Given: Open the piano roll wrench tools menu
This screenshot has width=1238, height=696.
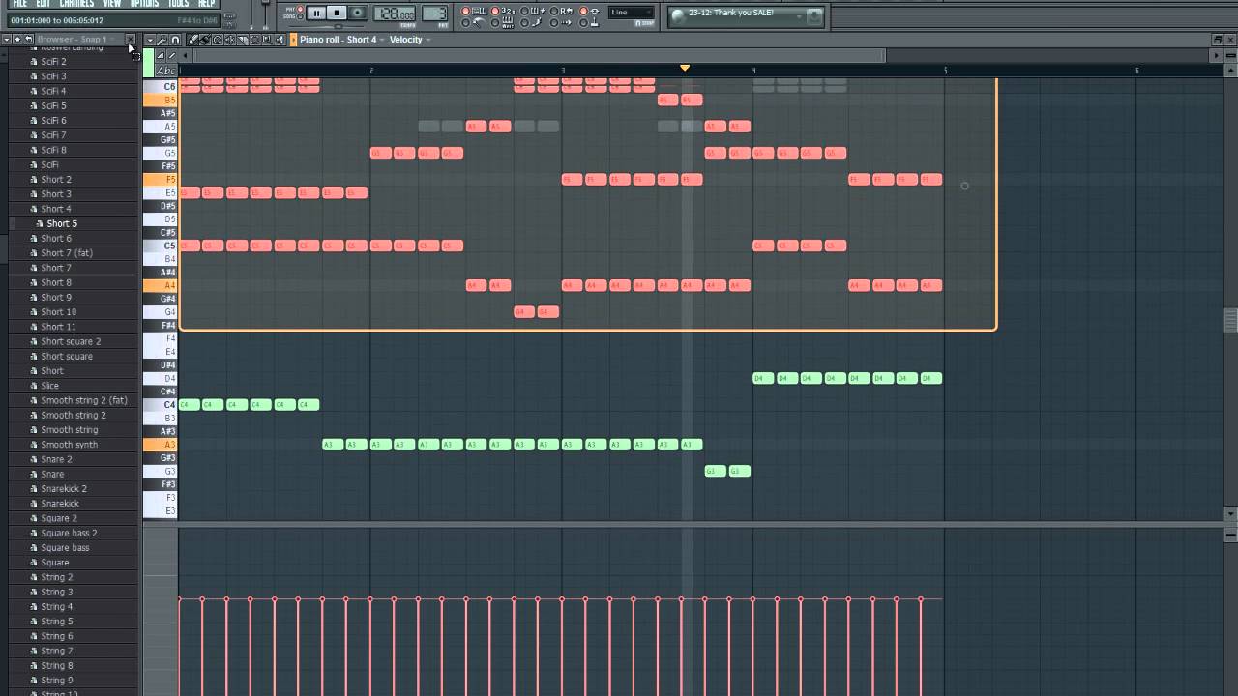Looking at the screenshot, I should point(162,40).
